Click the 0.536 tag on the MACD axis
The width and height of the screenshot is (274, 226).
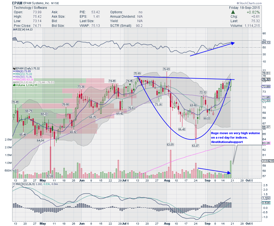tap(266, 203)
